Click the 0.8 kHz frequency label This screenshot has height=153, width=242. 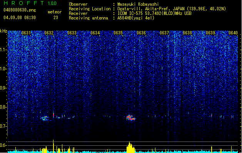pos(3,107)
